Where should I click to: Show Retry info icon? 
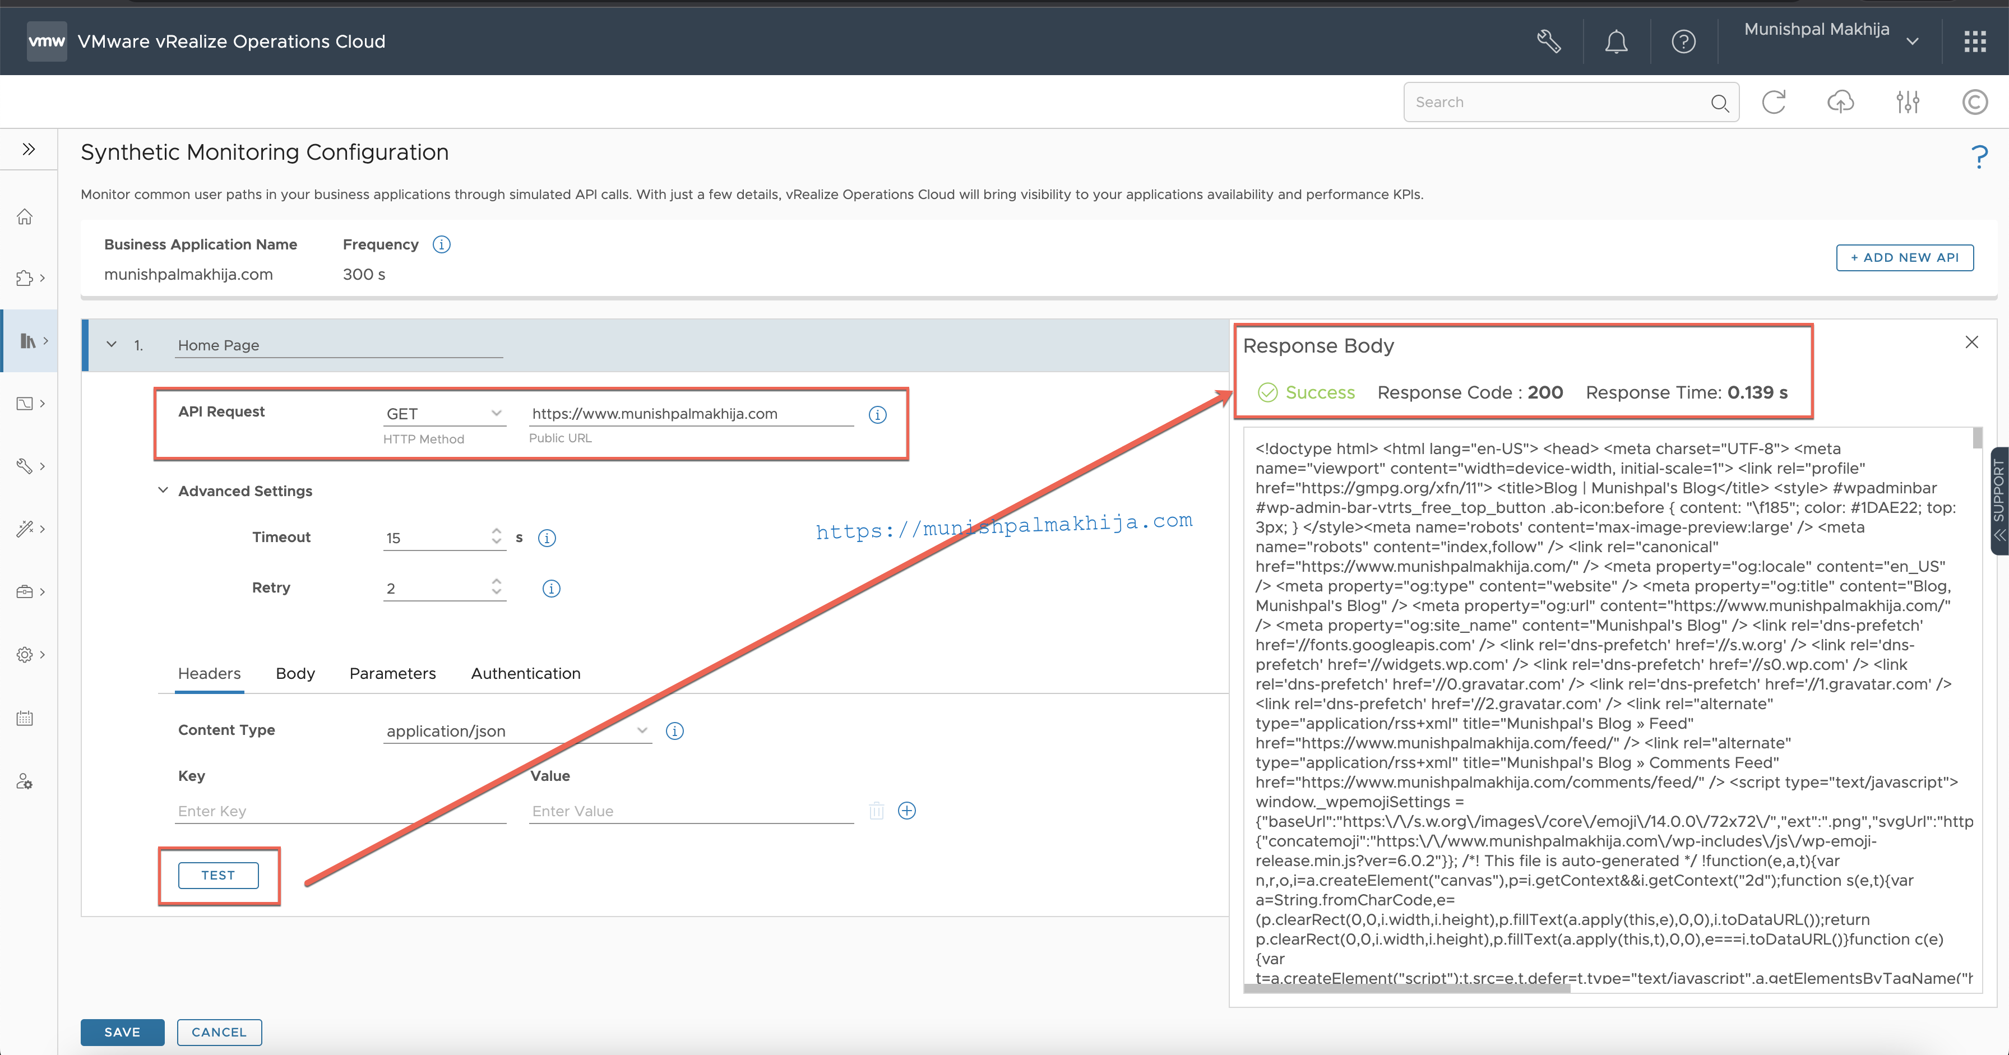552,589
